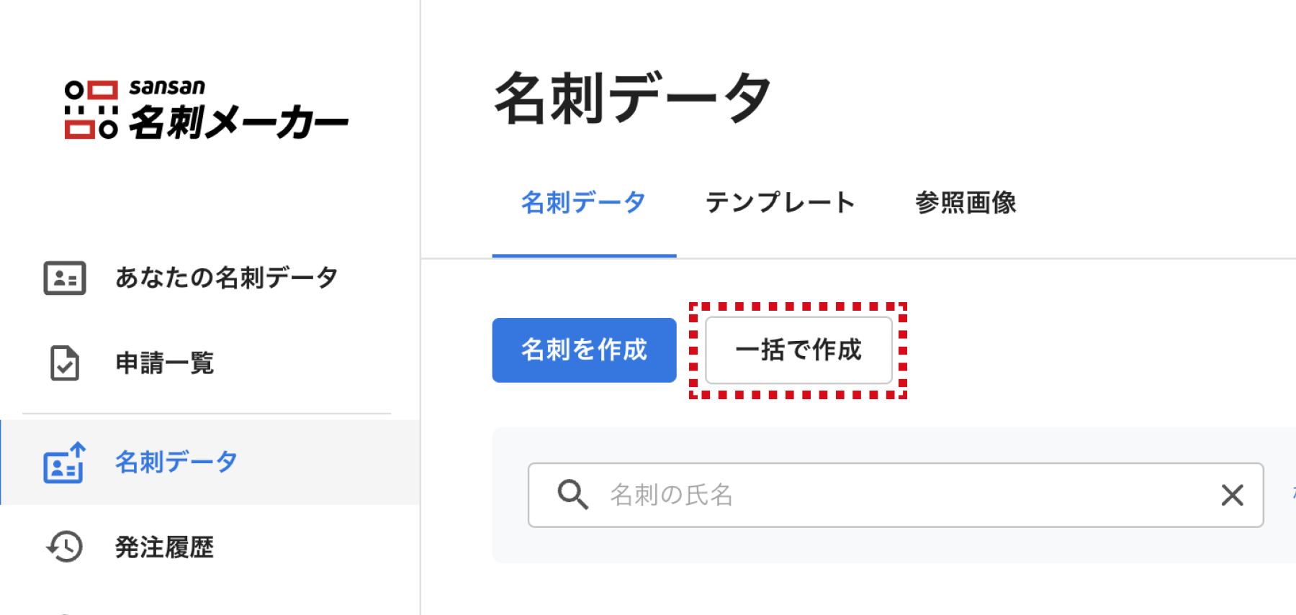Click the small sansan wordmark in logo
Image resolution: width=1296 pixels, height=615 pixels.
pyautogui.click(x=167, y=87)
